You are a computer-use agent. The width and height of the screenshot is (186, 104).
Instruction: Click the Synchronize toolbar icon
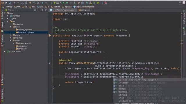(x=10, y=3)
